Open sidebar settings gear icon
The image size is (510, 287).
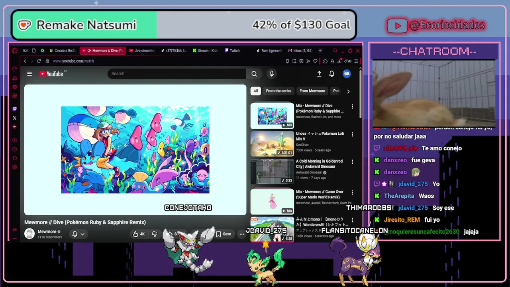pyautogui.click(x=15, y=167)
